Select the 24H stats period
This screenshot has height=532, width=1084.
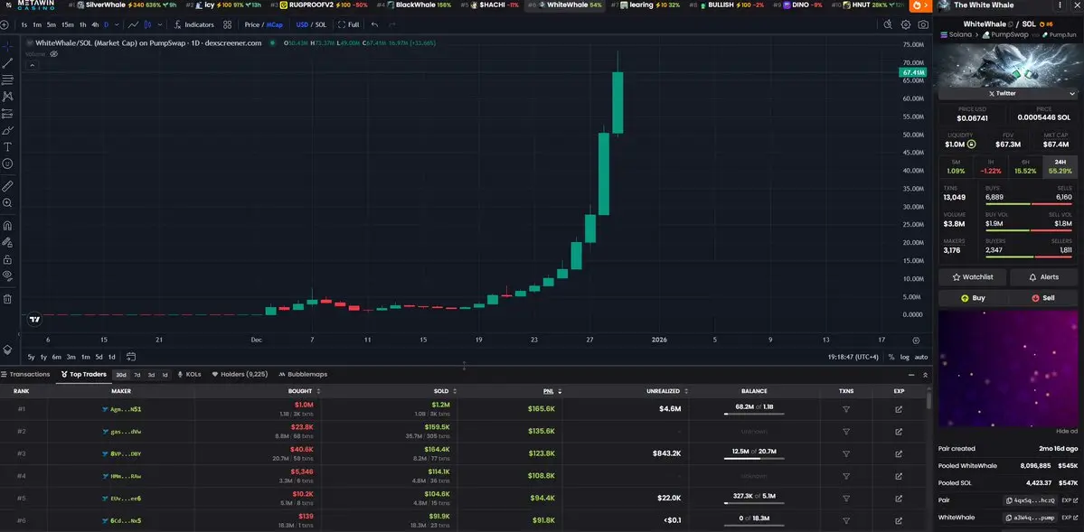pos(1060,166)
